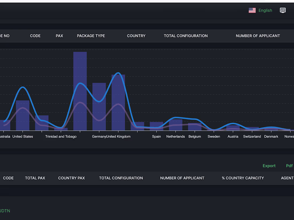
Task: Sort by COUNTRY PAX column
Action: point(71,178)
